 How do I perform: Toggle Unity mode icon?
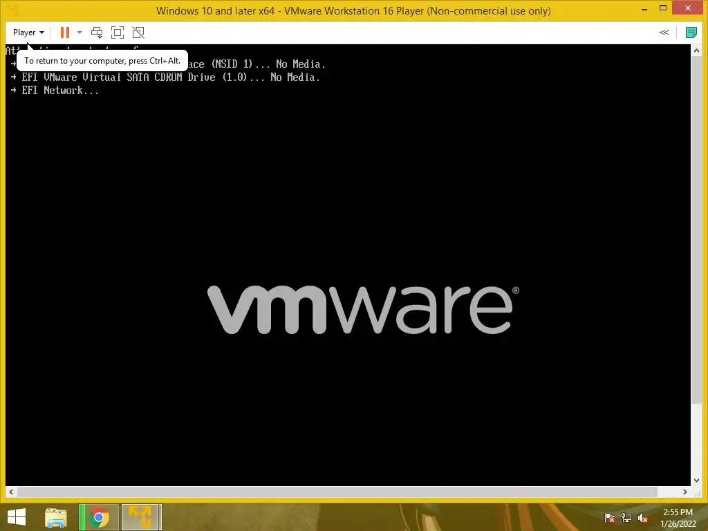coord(138,32)
